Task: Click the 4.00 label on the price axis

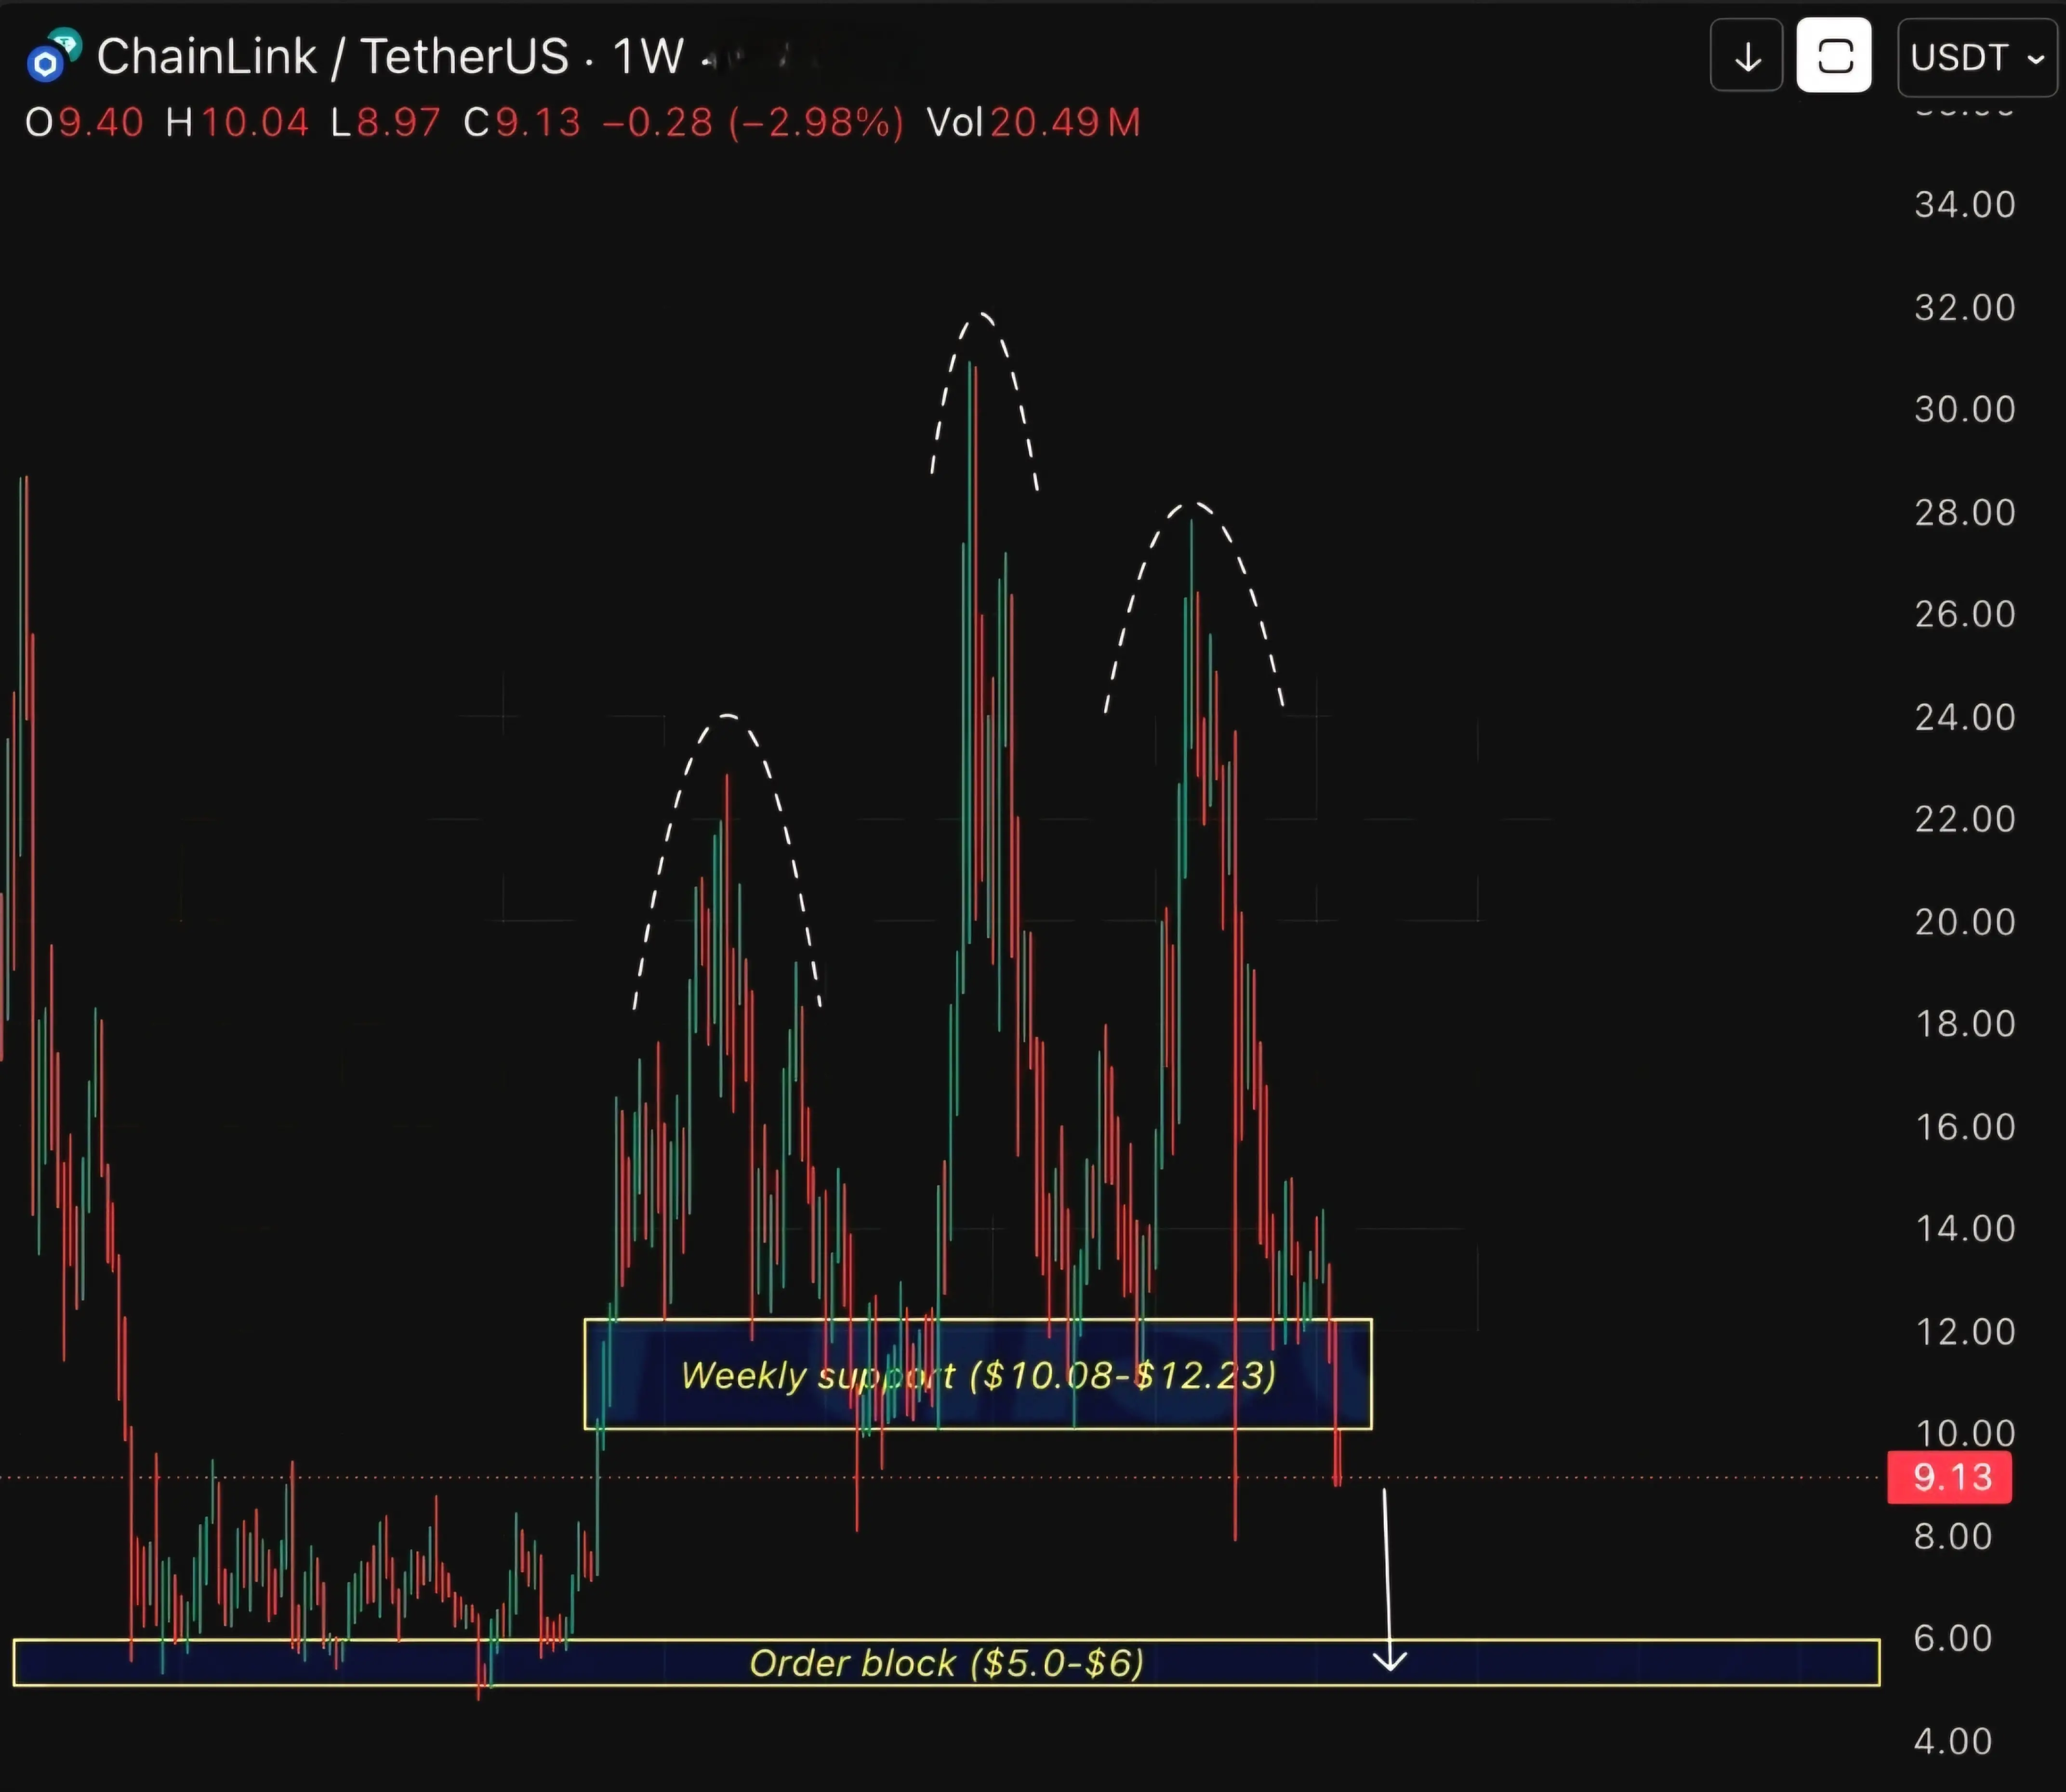Action: click(x=1952, y=1741)
